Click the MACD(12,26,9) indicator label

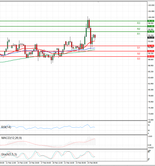[x=12, y=138]
